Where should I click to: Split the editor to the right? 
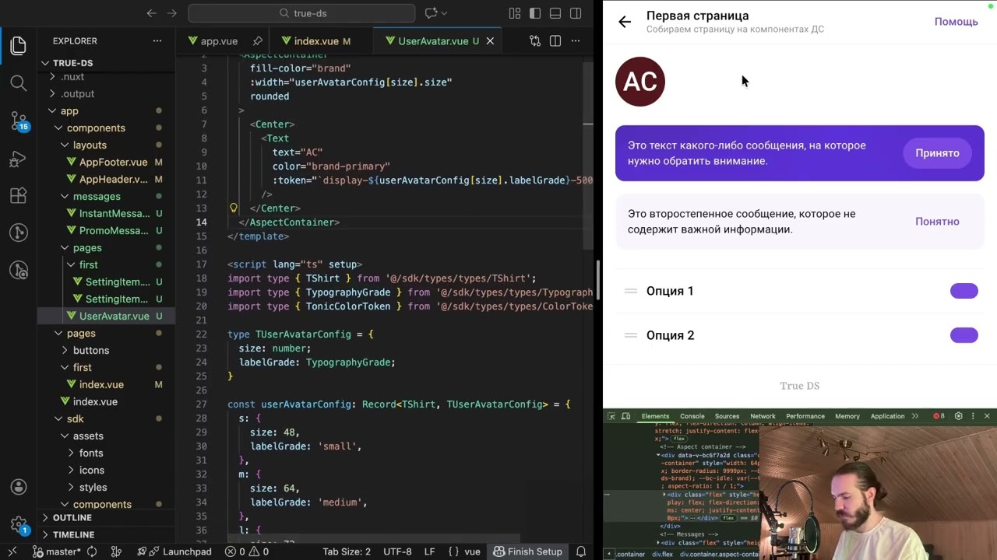[x=555, y=40]
